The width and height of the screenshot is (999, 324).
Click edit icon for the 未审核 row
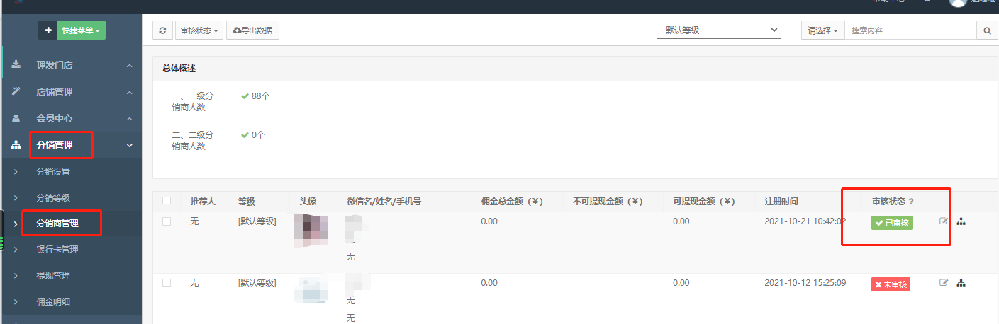944,283
